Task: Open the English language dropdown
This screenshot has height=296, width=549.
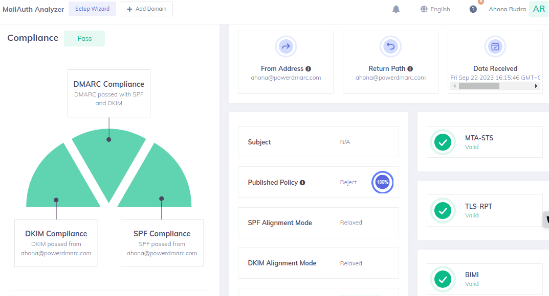Action: coord(435,9)
